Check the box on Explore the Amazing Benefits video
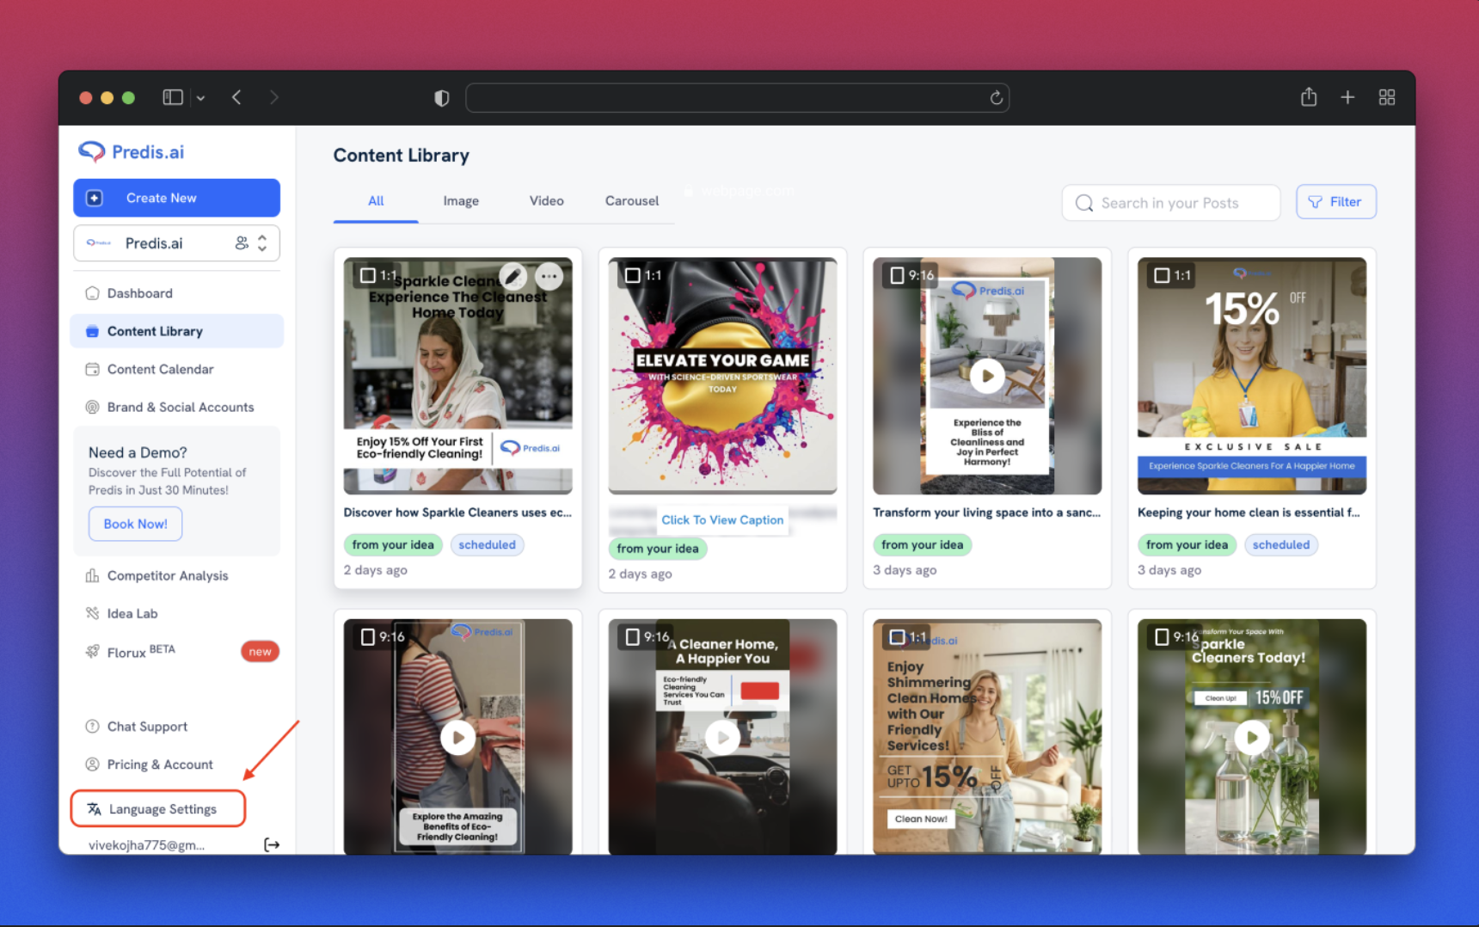 tap(368, 636)
